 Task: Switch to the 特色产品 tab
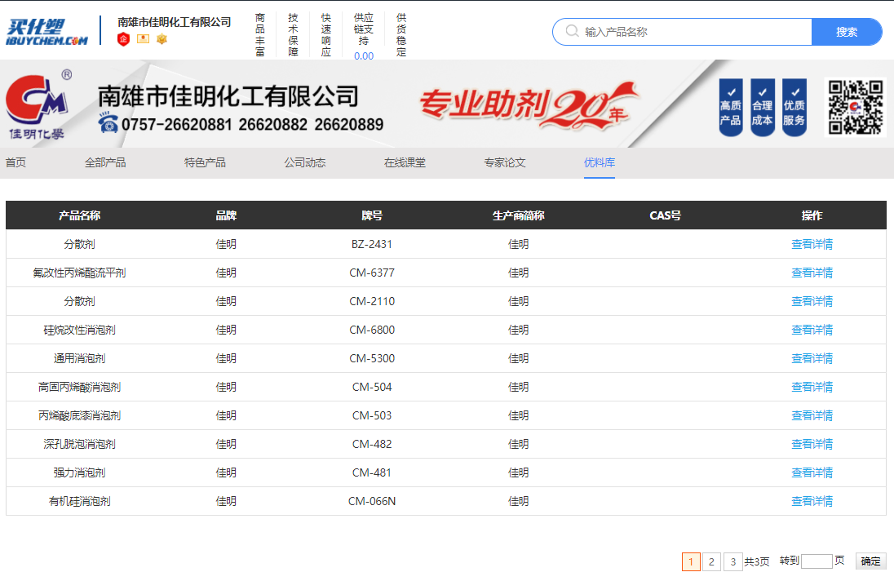[x=206, y=163]
